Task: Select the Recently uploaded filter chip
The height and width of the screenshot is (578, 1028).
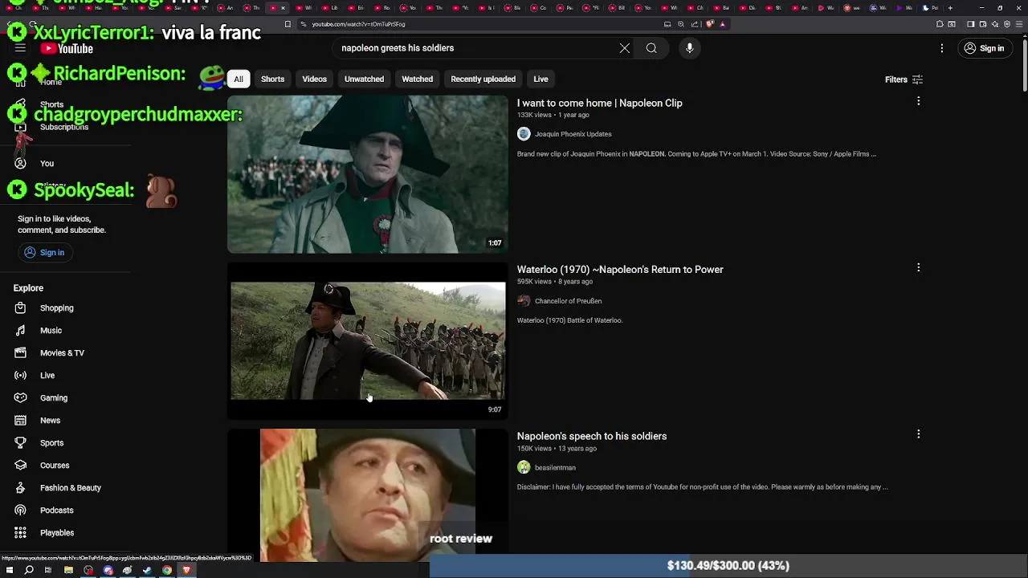Action: coord(483,79)
